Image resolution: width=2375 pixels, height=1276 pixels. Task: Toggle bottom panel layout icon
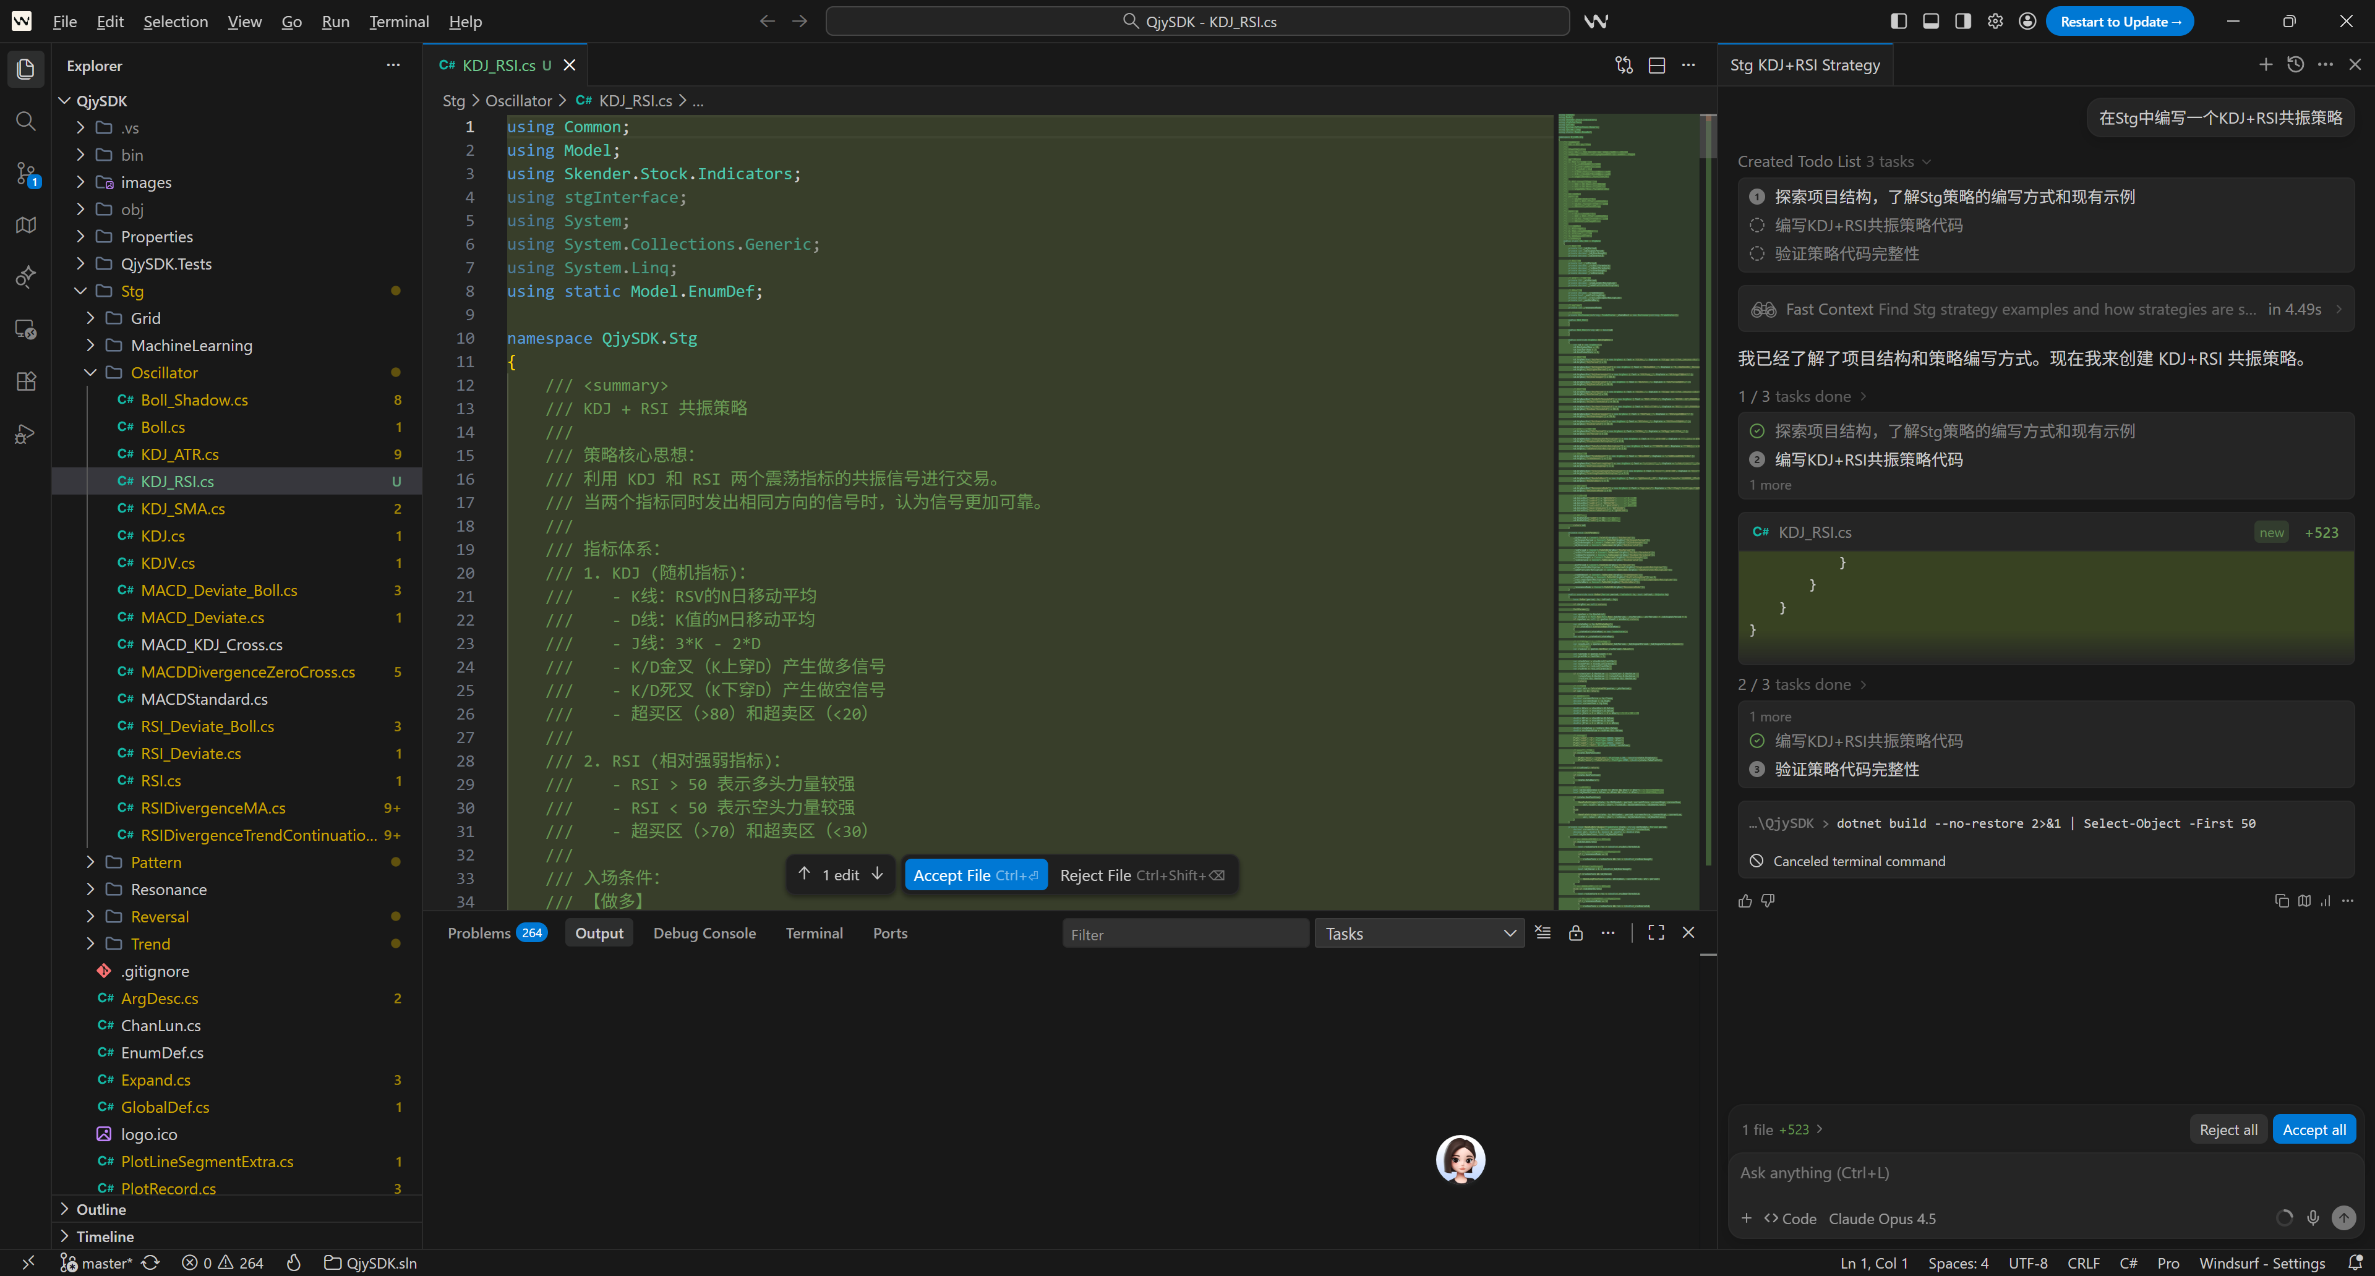coord(1930,21)
